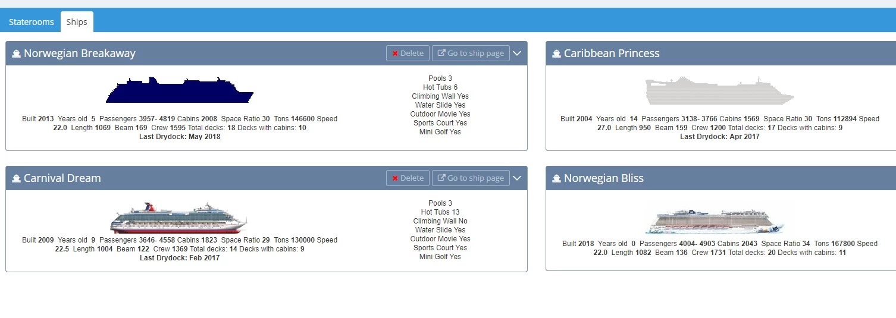
Task: Collapse the Norwegian Breakaway panel chevron
Action: click(x=517, y=53)
